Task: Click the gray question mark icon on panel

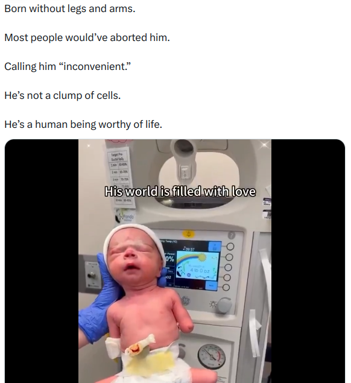Action: tap(232, 235)
